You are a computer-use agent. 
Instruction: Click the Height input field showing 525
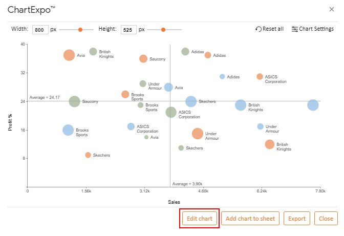coord(128,30)
